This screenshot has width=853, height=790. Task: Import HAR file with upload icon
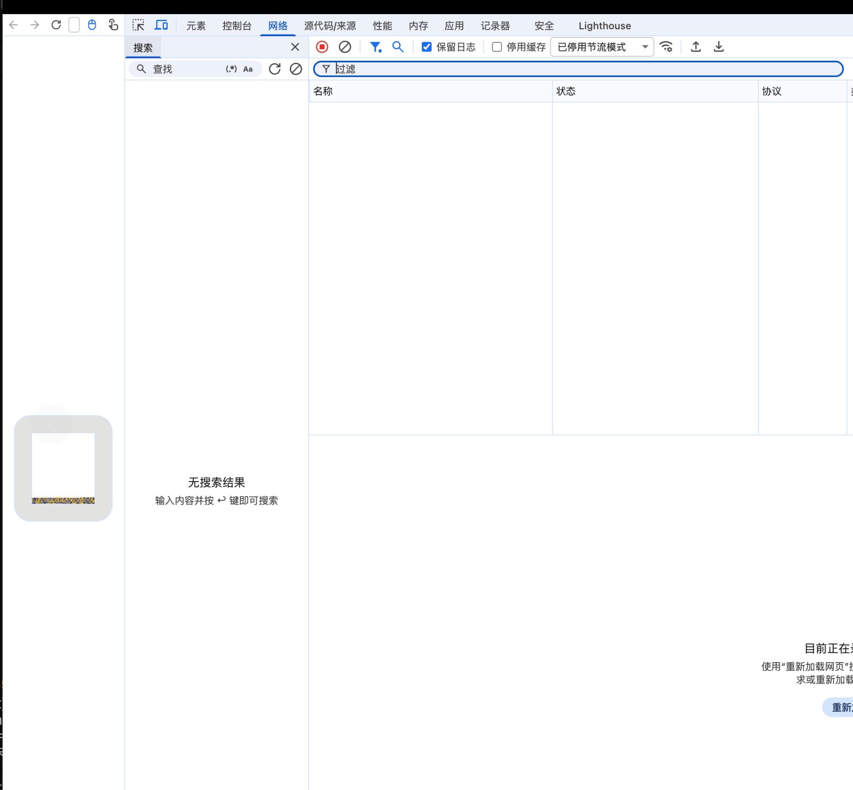[x=696, y=47]
